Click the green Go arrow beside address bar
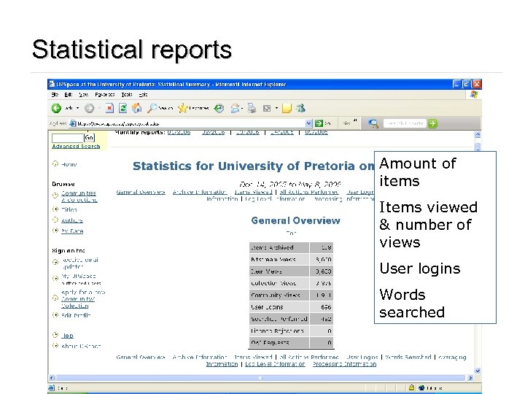525x394 pixels. point(319,123)
